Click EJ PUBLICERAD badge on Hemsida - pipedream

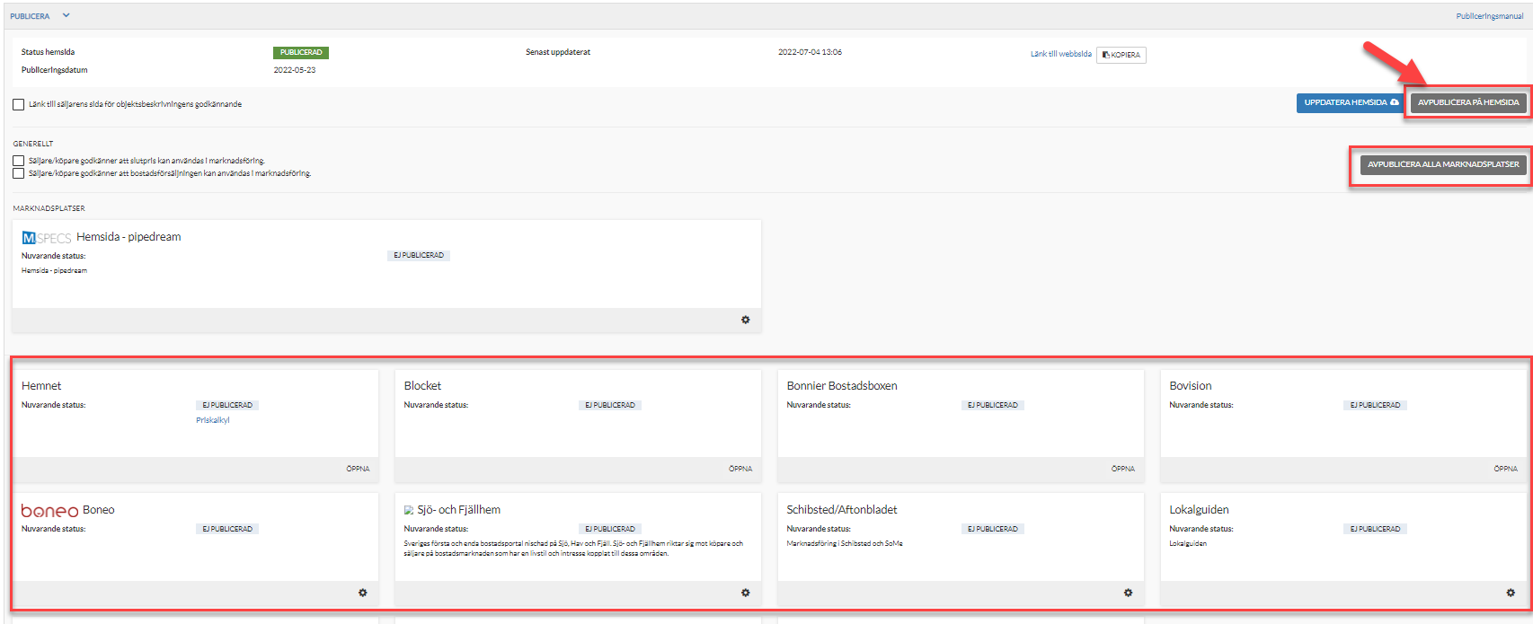coord(419,256)
